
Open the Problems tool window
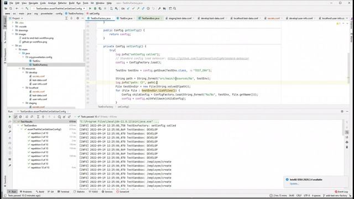point(26,192)
